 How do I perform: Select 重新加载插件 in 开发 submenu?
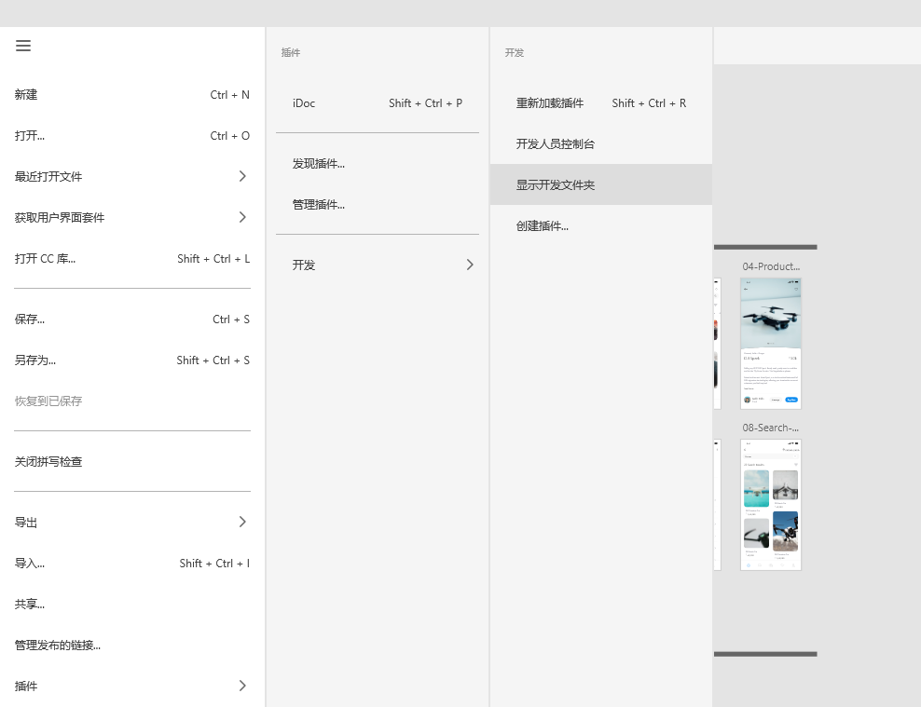550,103
